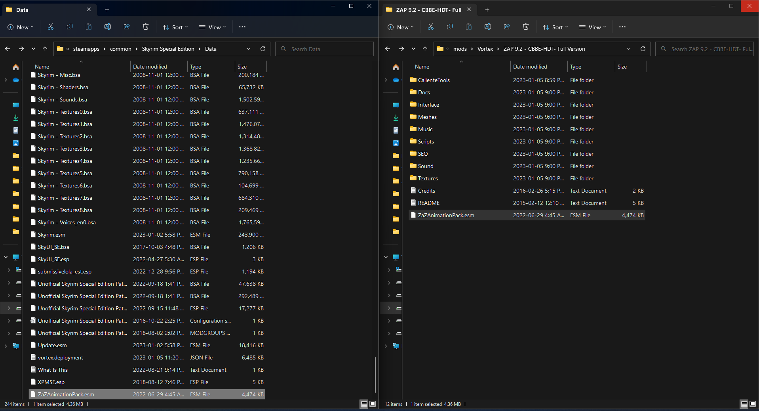The width and height of the screenshot is (759, 411).
Task: Click Rename icon in Data window toolbar
Action: [108, 27]
